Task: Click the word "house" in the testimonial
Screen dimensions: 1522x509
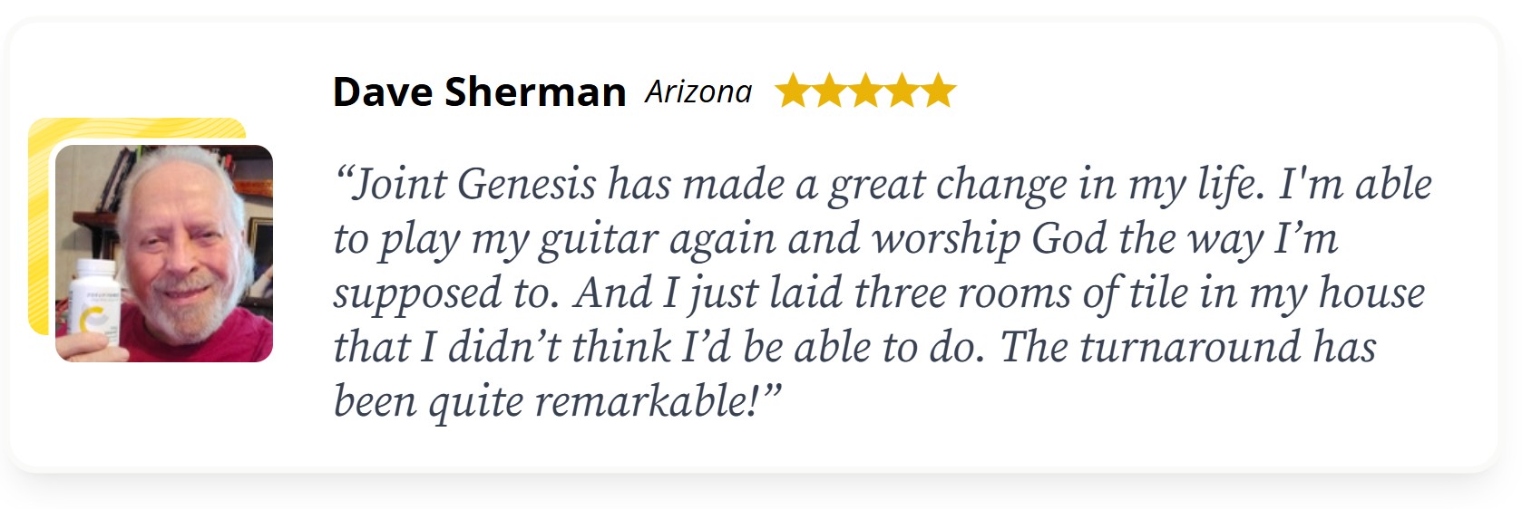Action: [1371, 293]
